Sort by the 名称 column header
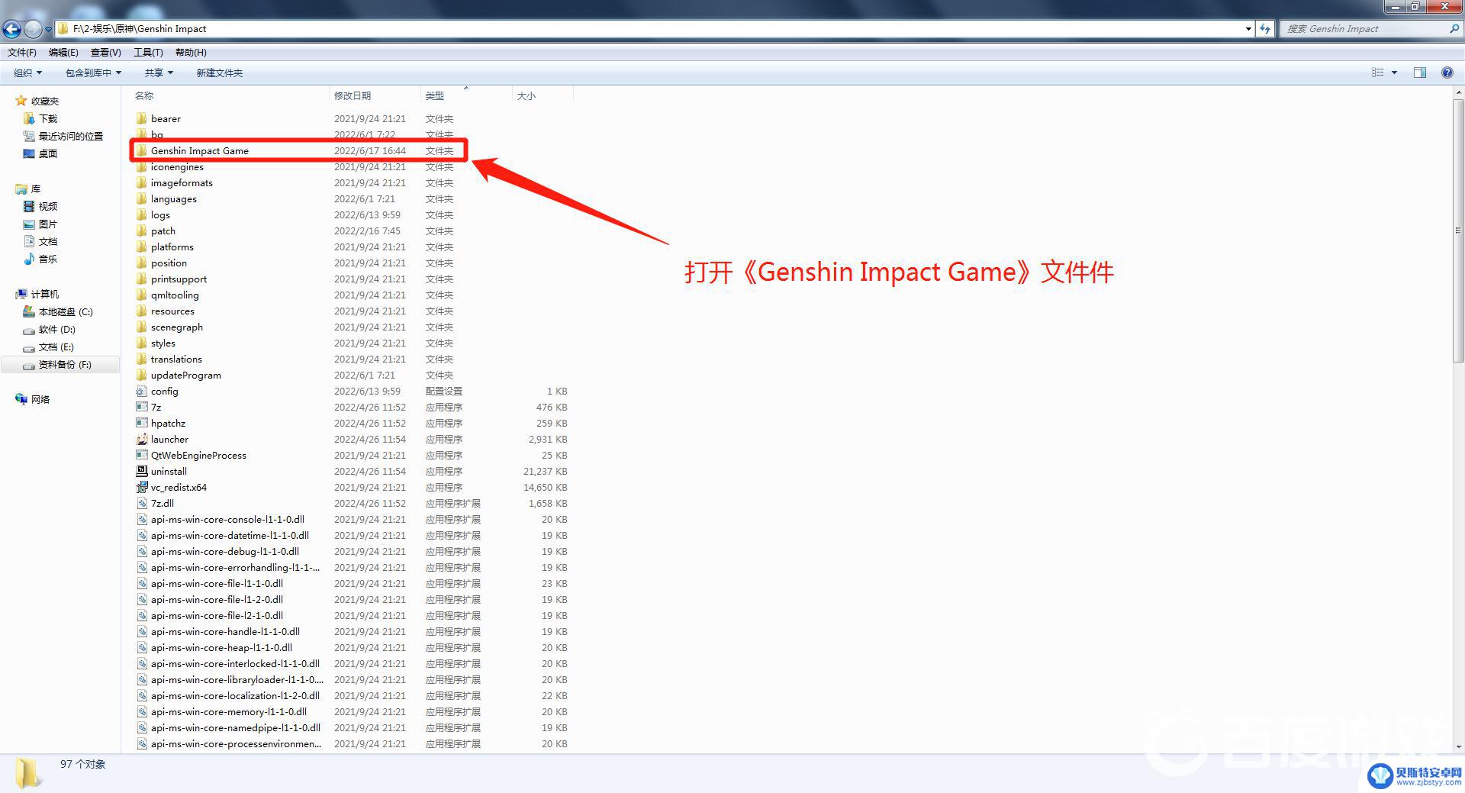Image resolution: width=1465 pixels, height=793 pixels. (x=144, y=96)
